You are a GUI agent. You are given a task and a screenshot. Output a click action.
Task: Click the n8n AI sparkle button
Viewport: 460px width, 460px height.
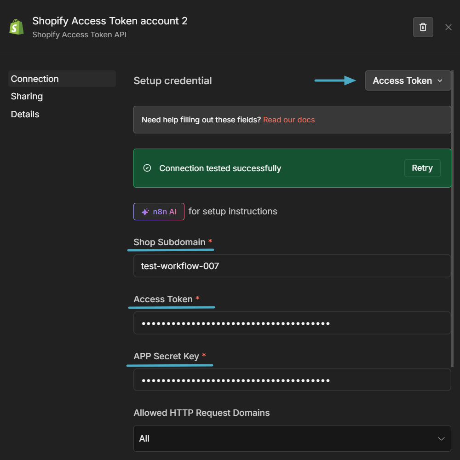158,211
